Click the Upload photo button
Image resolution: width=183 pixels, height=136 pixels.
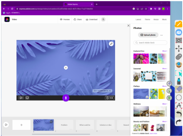148,35
